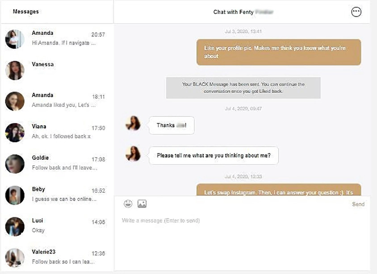The image size is (377, 274).
Task: Click Viana's profile picture
Action: 15,133
